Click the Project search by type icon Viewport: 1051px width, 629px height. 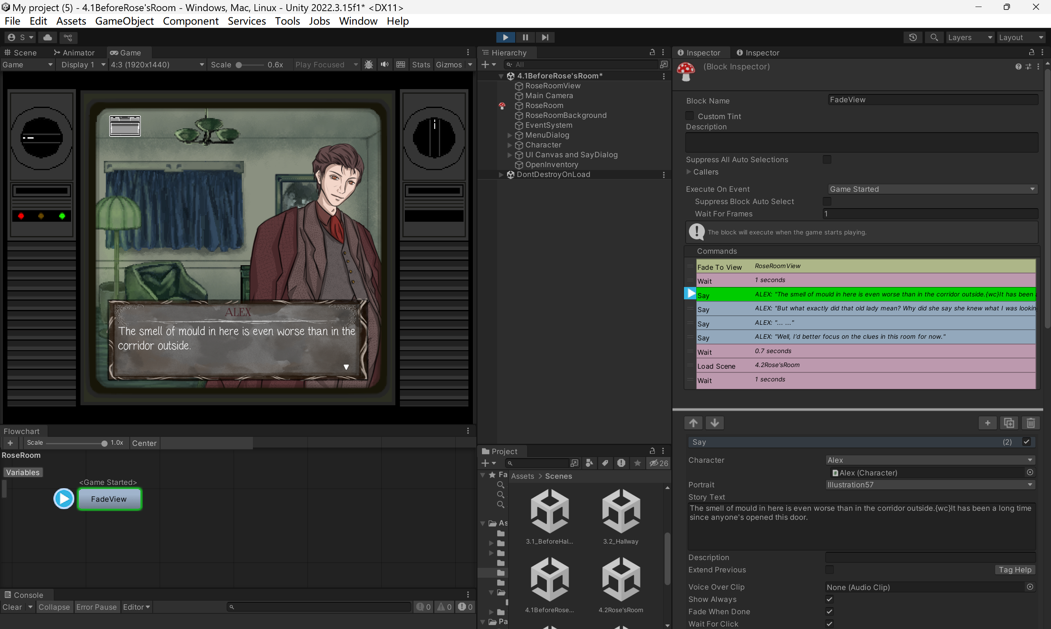pyautogui.click(x=589, y=463)
